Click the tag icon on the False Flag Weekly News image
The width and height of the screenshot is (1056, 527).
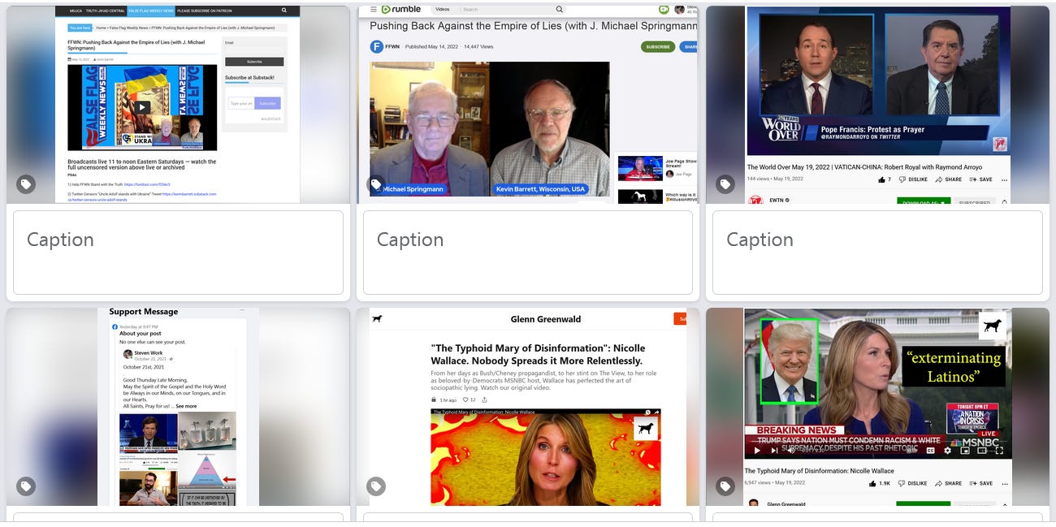click(x=26, y=184)
